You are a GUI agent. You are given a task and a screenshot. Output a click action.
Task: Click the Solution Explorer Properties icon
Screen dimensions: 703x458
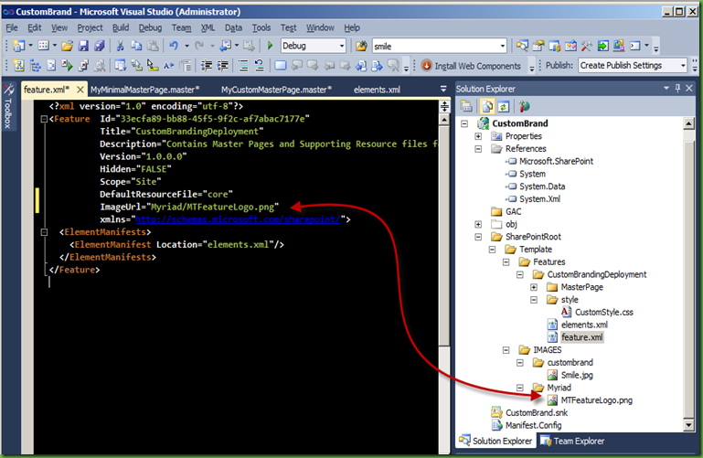466,106
